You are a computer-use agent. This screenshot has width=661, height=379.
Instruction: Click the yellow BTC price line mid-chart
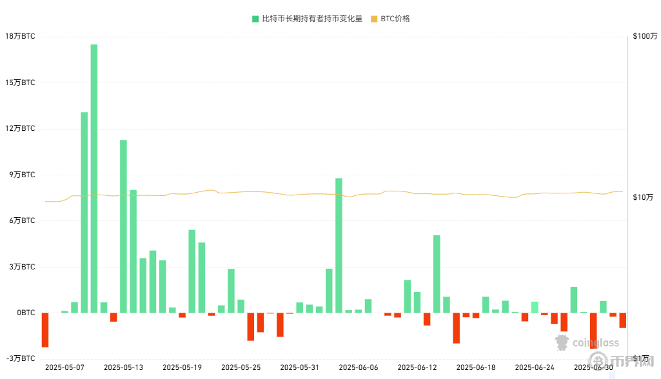pyautogui.click(x=322, y=193)
